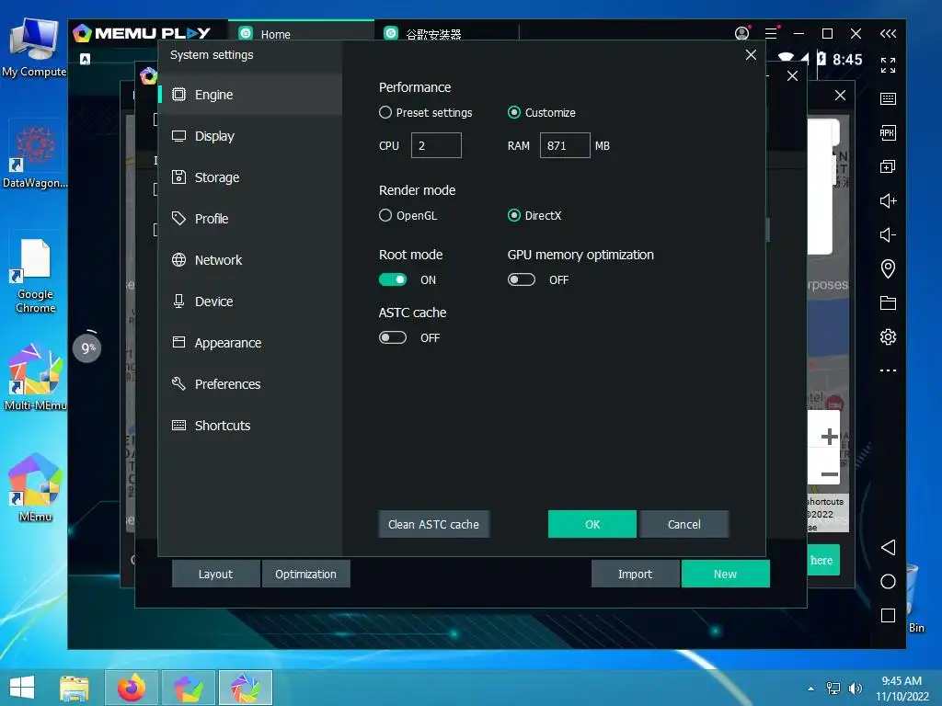Click the 9% floating progress indicator
942x706 pixels.
[87, 347]
